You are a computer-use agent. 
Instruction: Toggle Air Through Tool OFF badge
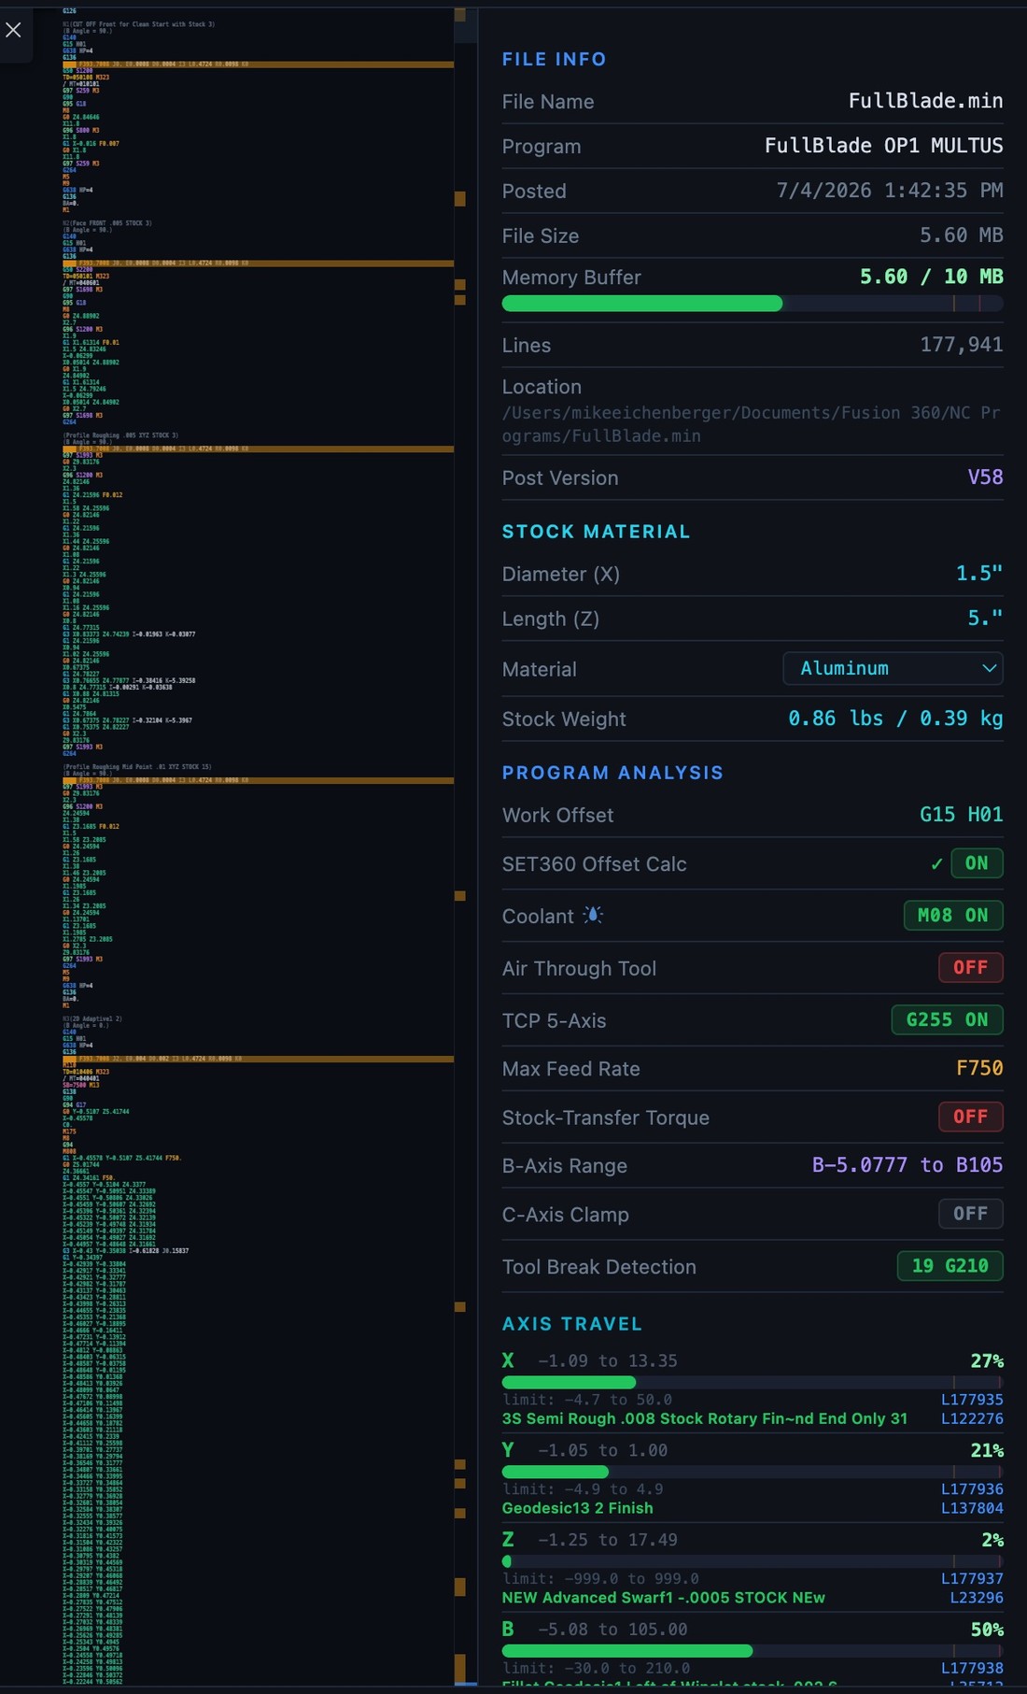(971, 967)
